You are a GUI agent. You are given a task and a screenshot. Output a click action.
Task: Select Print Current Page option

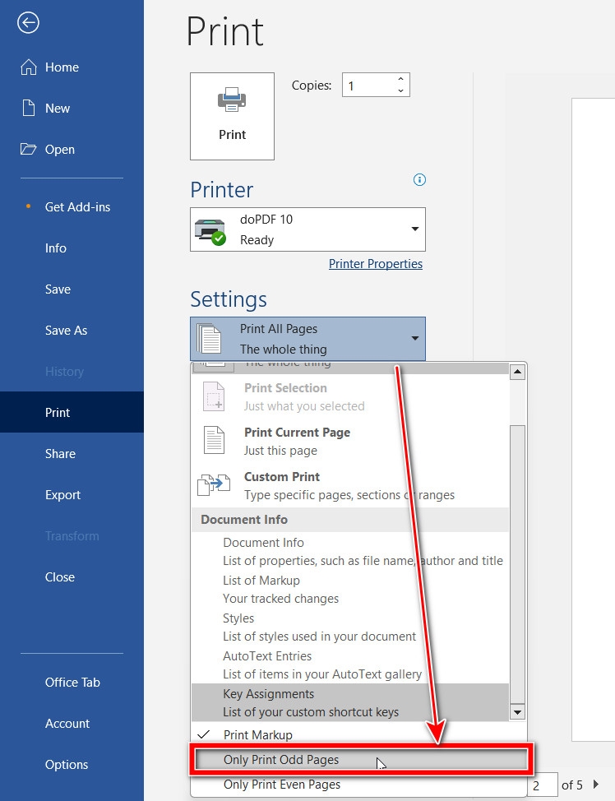click(x=350, y=441)
